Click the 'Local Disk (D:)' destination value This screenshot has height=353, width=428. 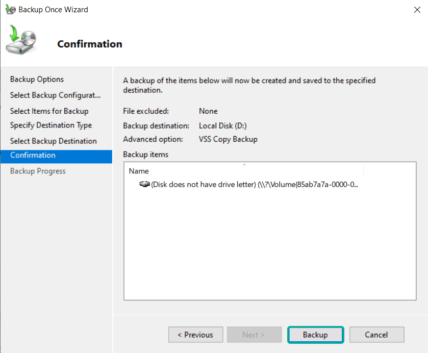223,126
